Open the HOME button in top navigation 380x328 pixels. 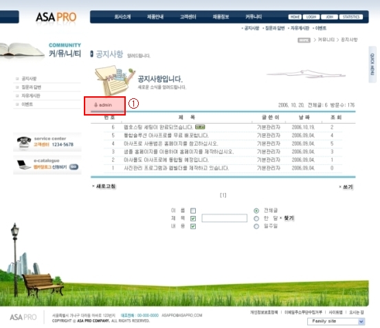click(295, 17)
